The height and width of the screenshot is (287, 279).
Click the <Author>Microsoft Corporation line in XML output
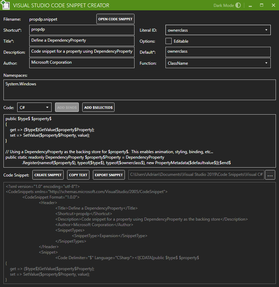point(94,225)
